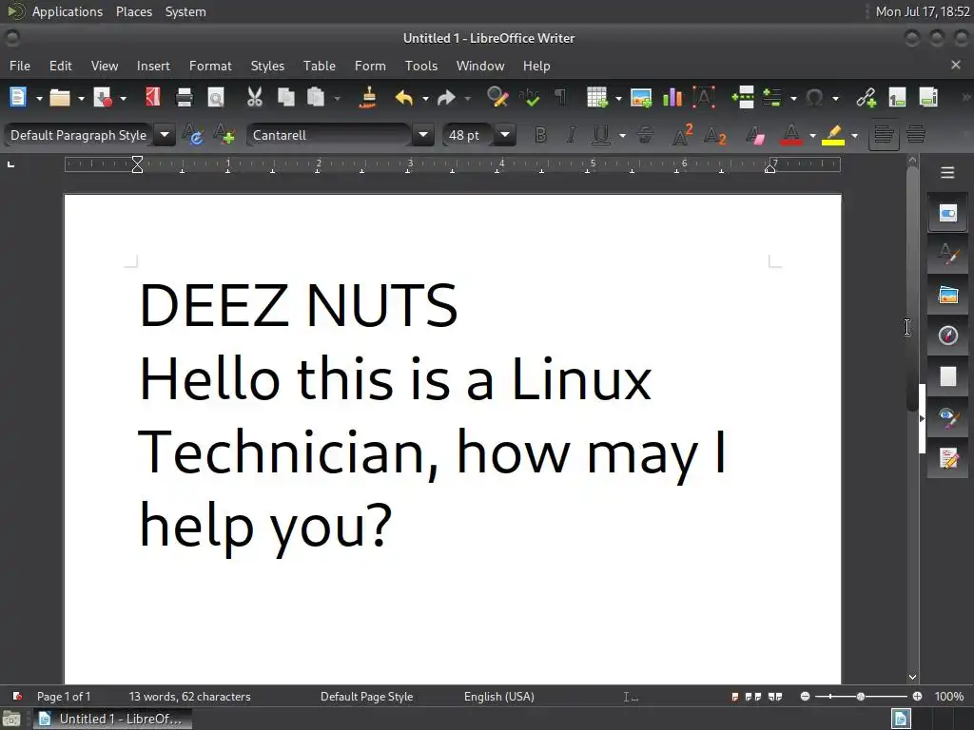The image size is (974, 730).
Task: Run the spelling check
Action: pos(530,98)
